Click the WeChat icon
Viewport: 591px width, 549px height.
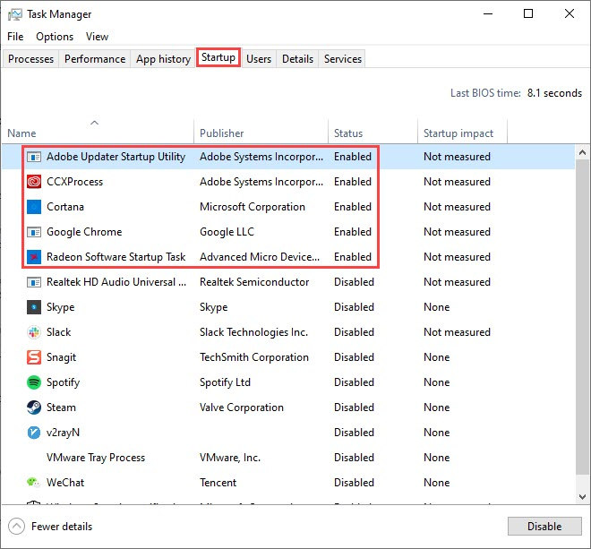pyautogui.click(x=33, y=482)
